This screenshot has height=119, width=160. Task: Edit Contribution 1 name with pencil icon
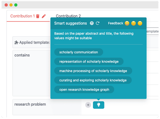(44, 16)
